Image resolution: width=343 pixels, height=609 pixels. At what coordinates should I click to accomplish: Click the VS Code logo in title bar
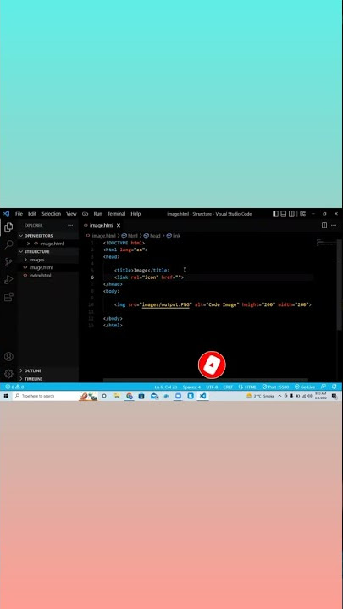tap(6, 214)
